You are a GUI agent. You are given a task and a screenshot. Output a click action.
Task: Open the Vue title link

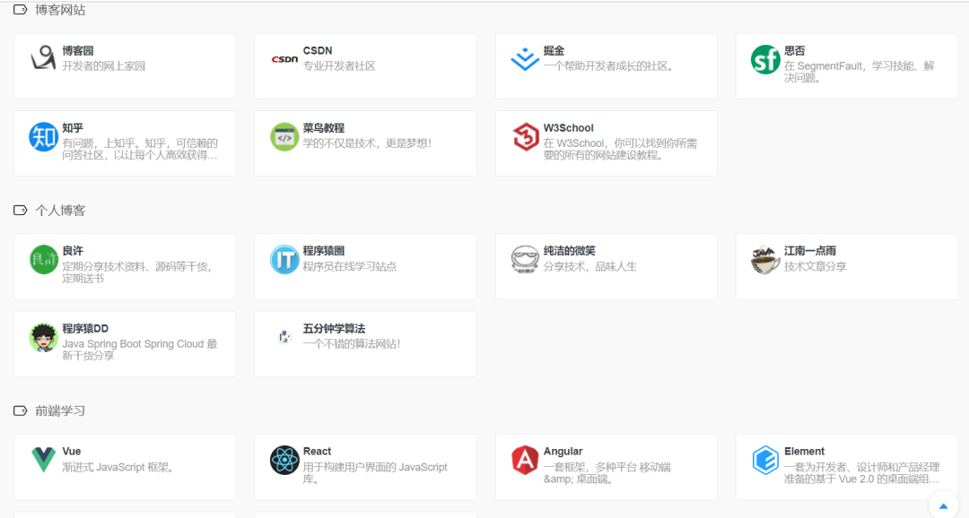(x=72, y=452)
